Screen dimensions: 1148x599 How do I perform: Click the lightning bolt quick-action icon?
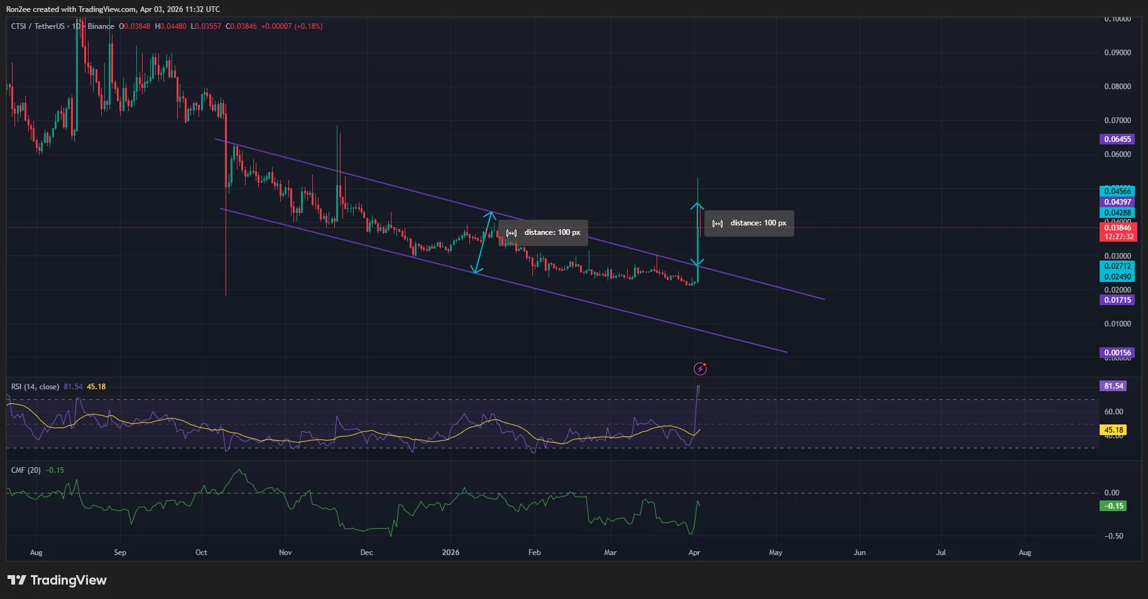coord(700,369)
